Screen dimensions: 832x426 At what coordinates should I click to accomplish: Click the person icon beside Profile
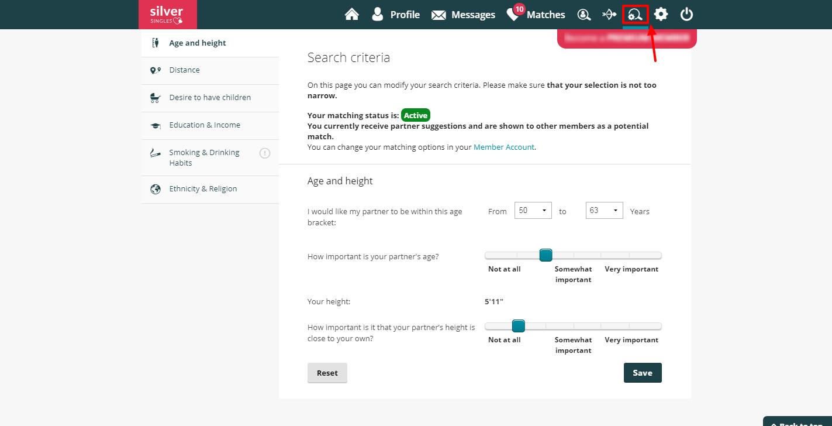[x=378, y=14]
